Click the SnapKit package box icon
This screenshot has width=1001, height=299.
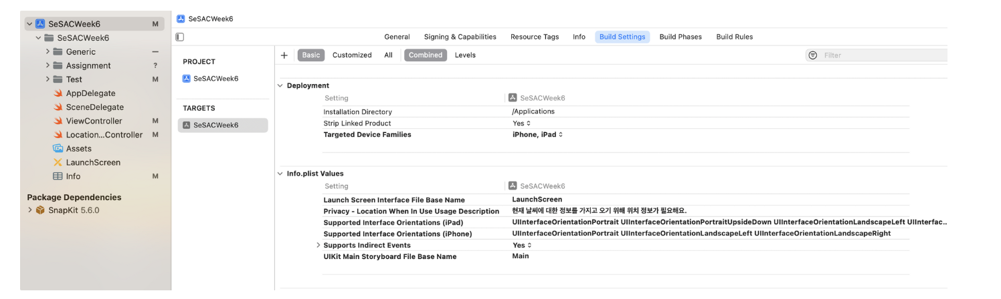pyautogui.click(x=40, y=210)
